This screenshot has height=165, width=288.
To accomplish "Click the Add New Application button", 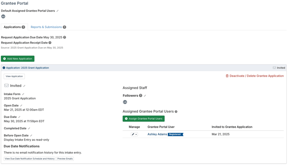I will coord(18,59).
